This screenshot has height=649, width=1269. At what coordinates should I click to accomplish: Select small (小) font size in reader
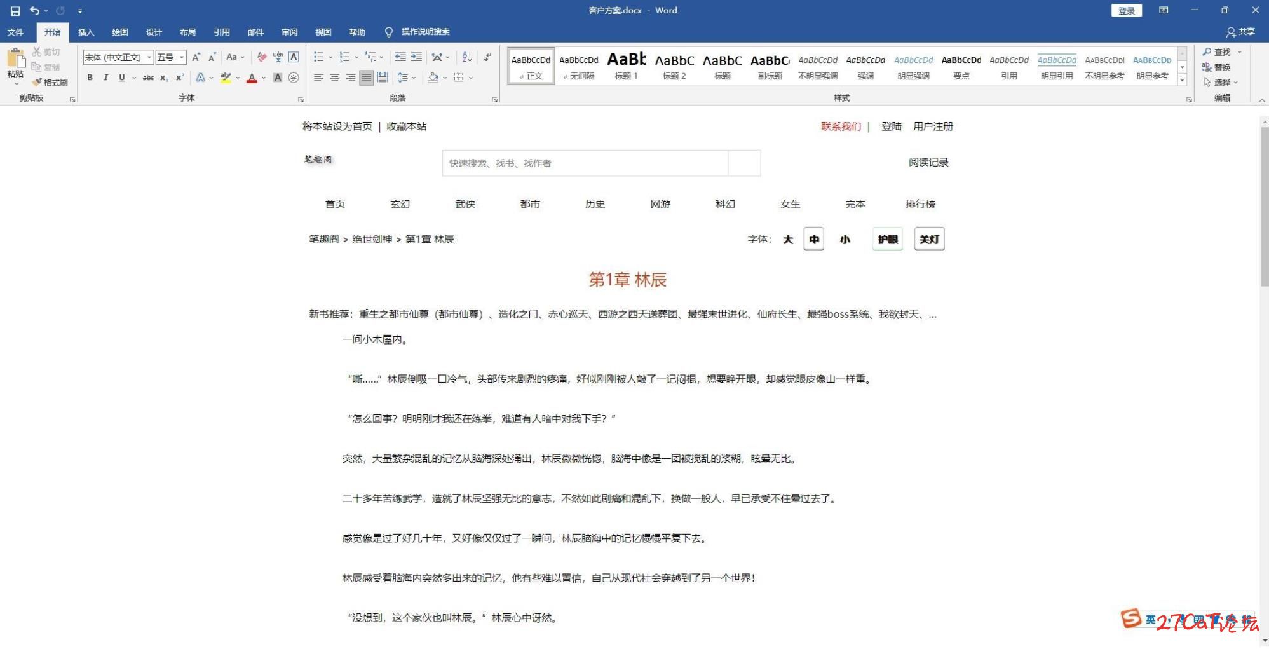(x=845, y=240)
